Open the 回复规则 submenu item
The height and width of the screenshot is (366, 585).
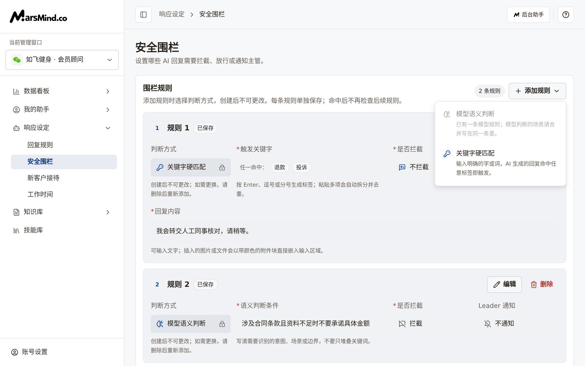pos(64,145)
